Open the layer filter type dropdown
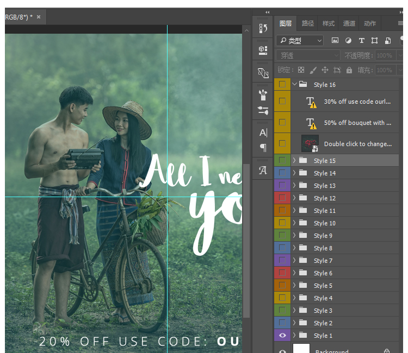408x353 pixels. (300, 41)
